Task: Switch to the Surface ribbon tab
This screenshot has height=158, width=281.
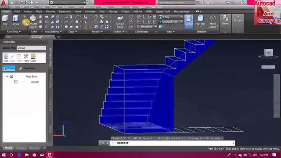Action: 28,11
